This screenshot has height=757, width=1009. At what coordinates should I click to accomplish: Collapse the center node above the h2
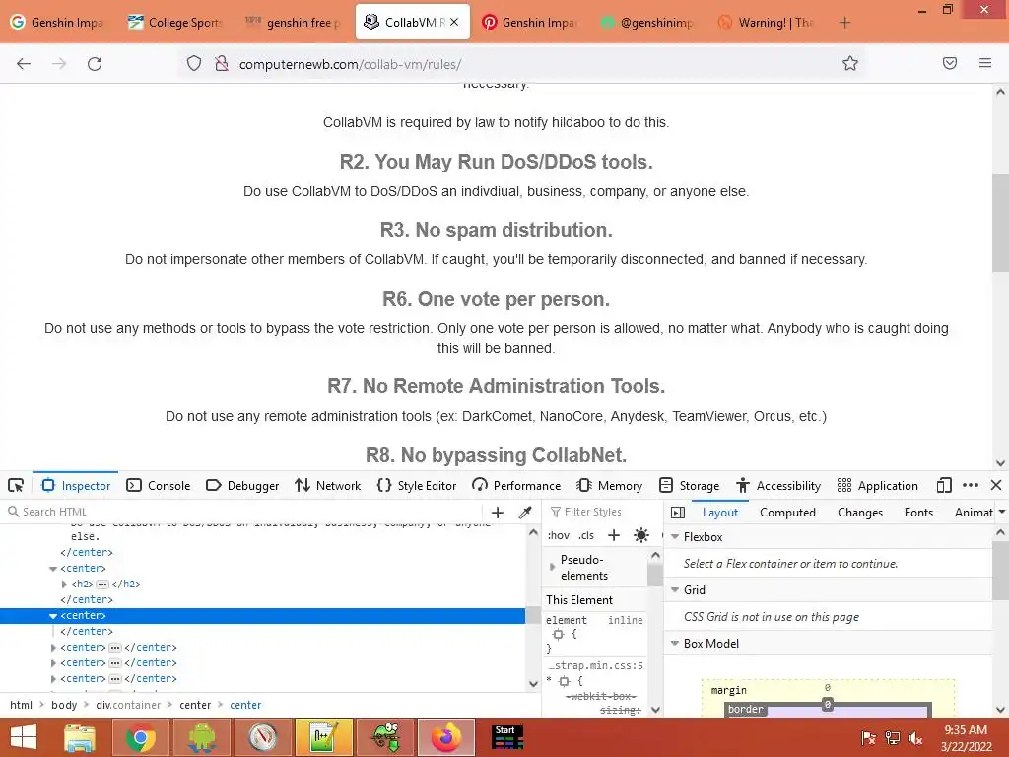click(x=53, y=569)
